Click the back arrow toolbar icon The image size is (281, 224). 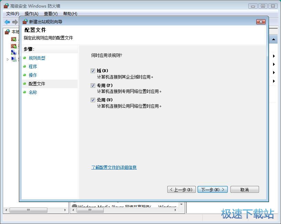(7, 22)
